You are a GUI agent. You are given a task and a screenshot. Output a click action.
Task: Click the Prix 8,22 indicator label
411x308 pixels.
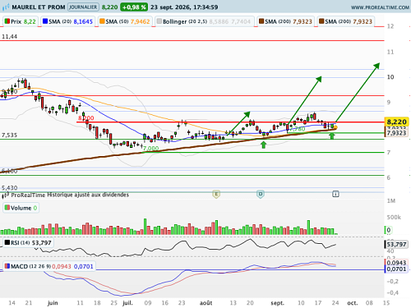point(21,21)
